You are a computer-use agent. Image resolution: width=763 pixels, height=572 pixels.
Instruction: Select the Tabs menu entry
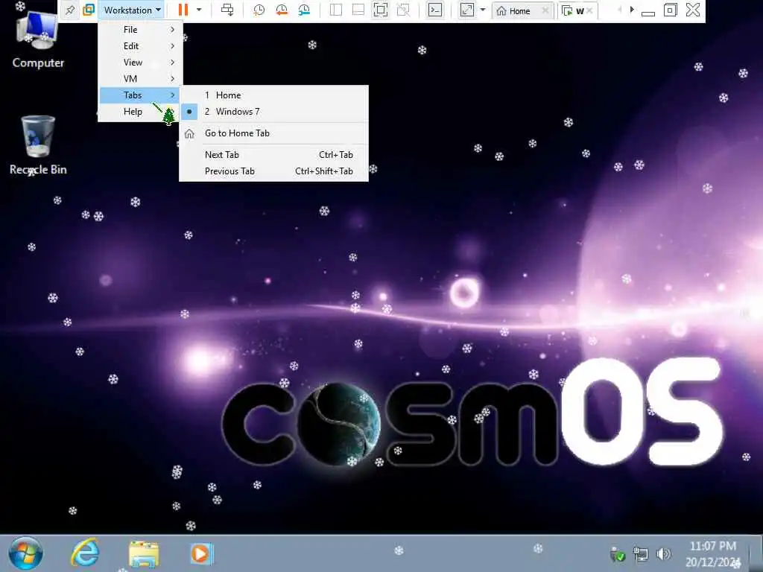click(x=141, y=95)
